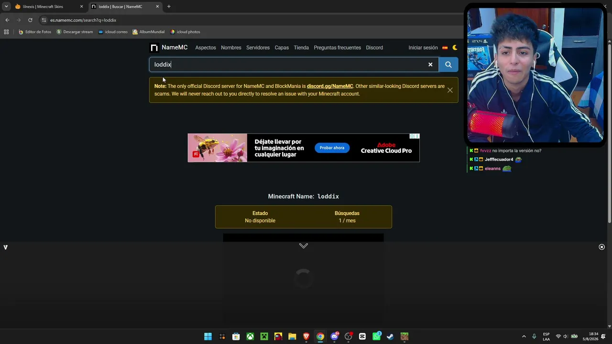Open Editor de Fotos bookmark
612x344 pixels.
click(35, 32)
